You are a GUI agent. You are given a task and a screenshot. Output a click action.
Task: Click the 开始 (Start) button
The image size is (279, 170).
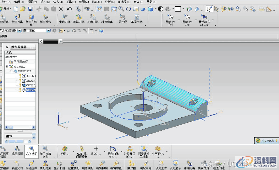[6, 9]
